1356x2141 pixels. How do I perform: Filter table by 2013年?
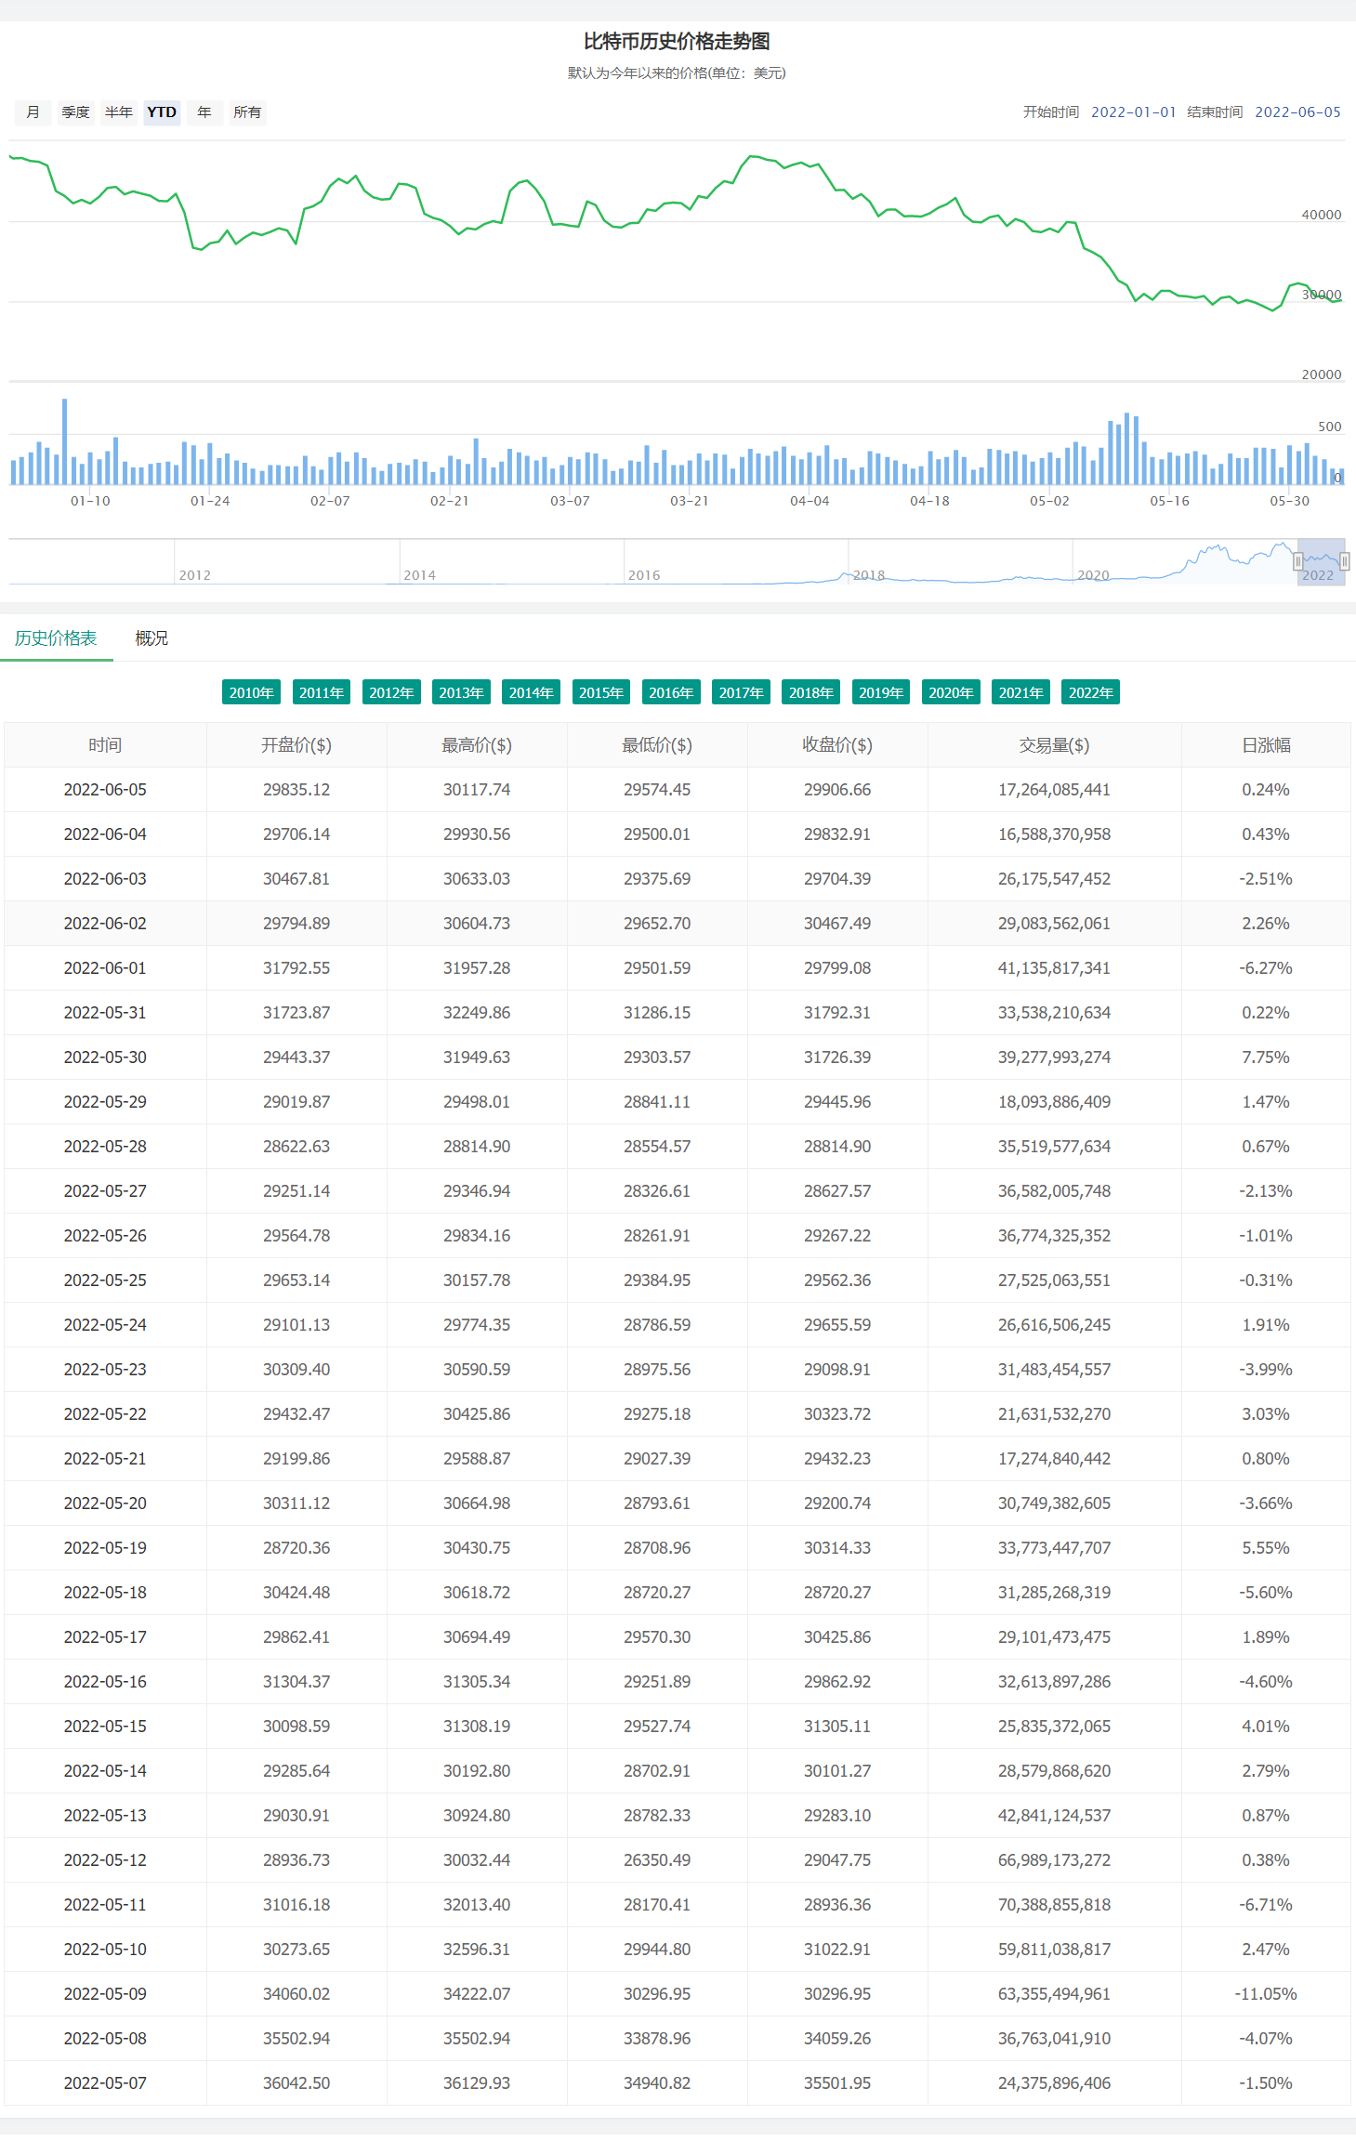pyautogui.click(x=461, y=692)
